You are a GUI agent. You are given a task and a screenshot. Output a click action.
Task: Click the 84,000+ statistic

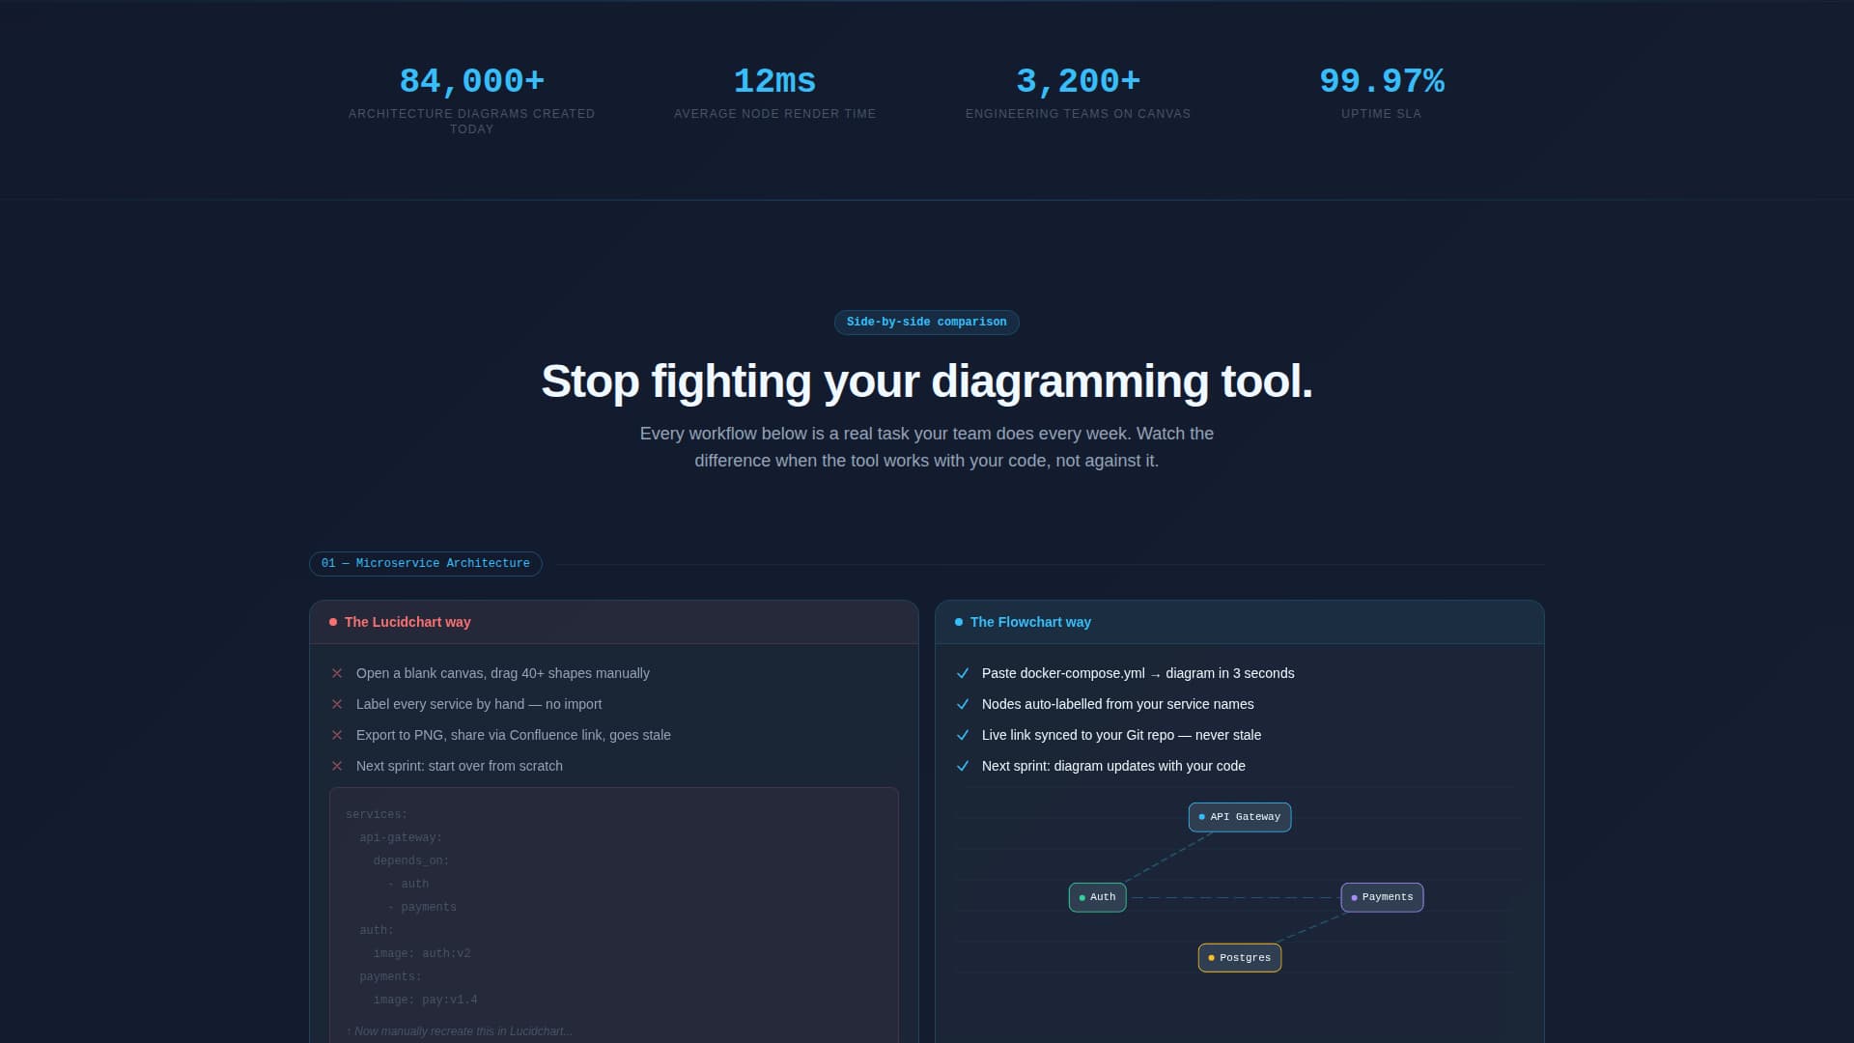(x=471, y=81)
